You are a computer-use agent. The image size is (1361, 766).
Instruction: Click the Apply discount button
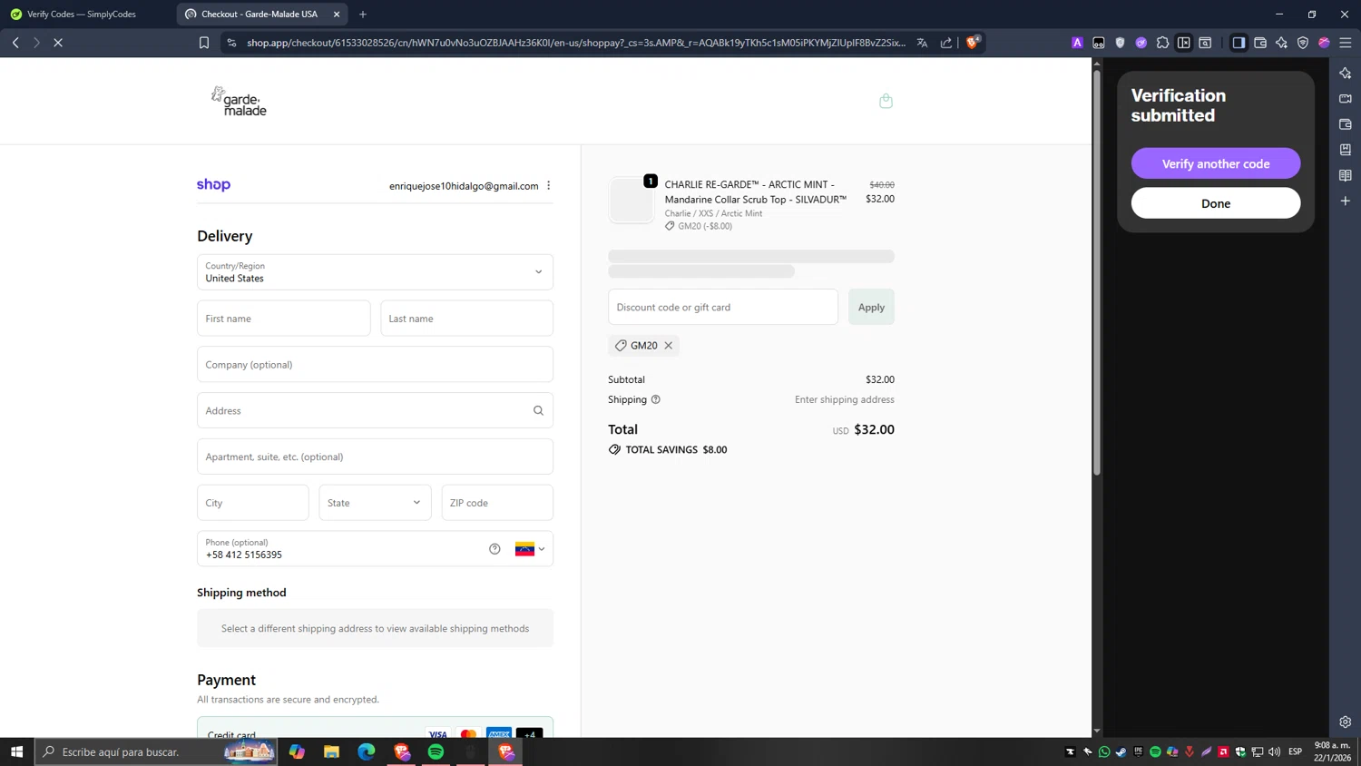pos(871,307)
